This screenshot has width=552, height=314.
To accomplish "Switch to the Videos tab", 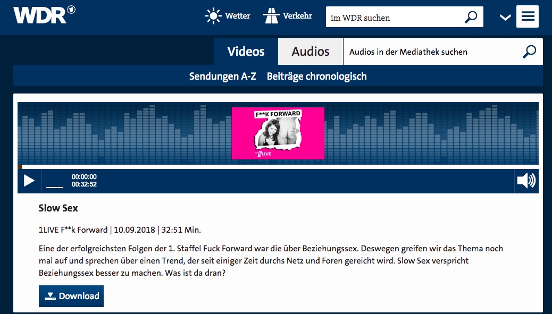I will point(246,52).
